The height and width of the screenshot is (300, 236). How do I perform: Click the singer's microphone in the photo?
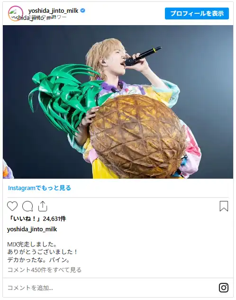coord(143,56)
